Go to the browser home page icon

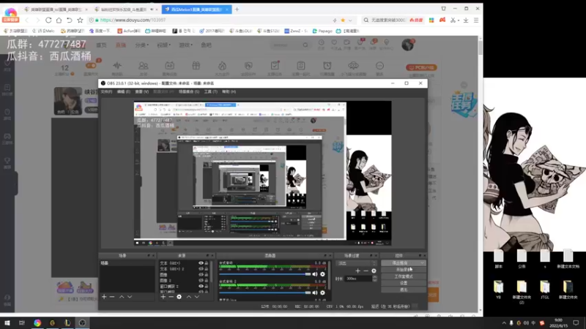pos(59,20)
